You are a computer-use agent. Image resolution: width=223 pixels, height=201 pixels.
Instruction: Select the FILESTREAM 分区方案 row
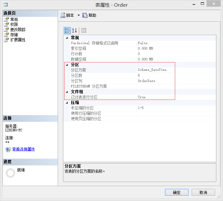pos(143,87)
